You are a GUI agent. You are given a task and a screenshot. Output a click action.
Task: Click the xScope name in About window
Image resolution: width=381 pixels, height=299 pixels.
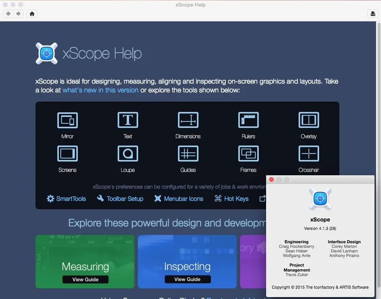pyautogui.click(x=320, y=220)
